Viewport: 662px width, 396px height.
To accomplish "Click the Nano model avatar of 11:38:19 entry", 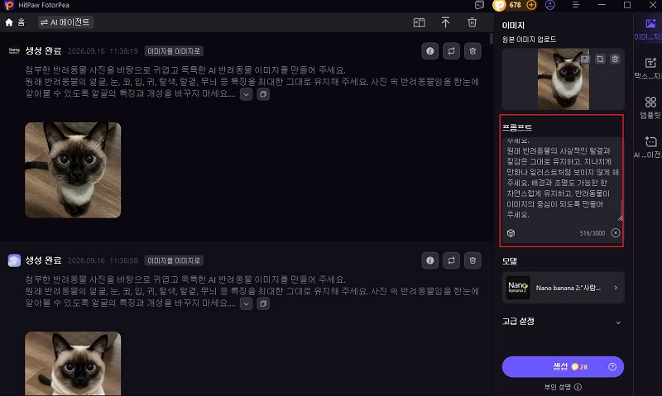I will [x=14, y=50].
